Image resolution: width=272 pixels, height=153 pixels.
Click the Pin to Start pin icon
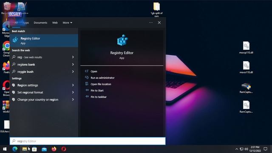click(x=87, y=90)
